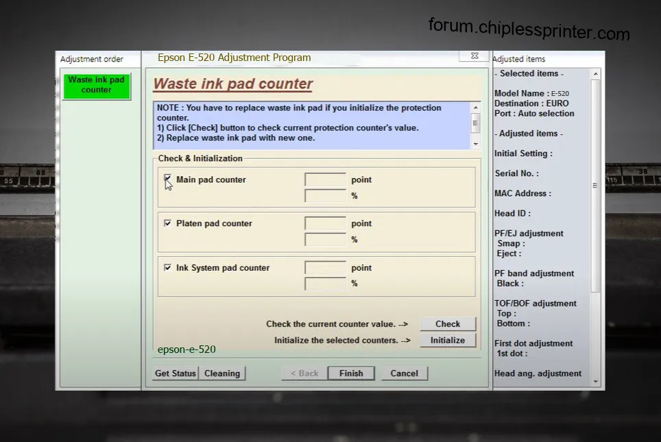Toggle the Main pad counter checkbox
Image resolution: width=661 pixels, height=442 pixels.
coord(168,179)
